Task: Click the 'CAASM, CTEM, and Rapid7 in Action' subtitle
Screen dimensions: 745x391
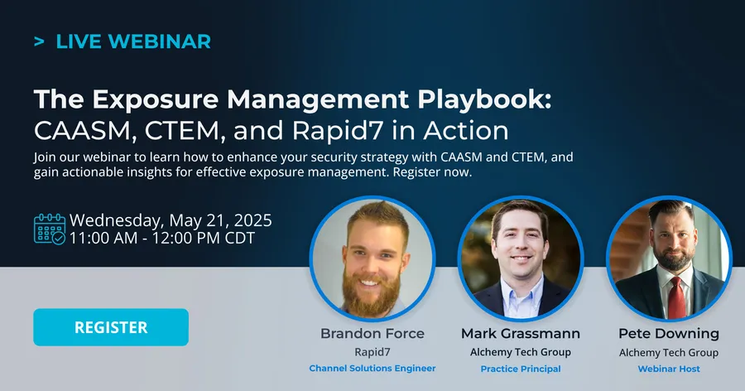Action: click(272, 130)
